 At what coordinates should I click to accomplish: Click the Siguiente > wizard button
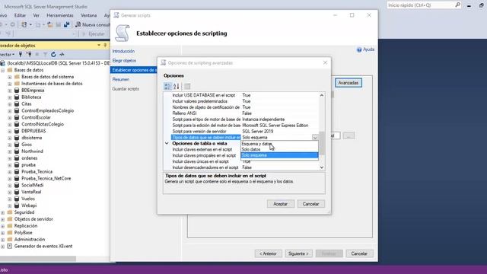298,253
